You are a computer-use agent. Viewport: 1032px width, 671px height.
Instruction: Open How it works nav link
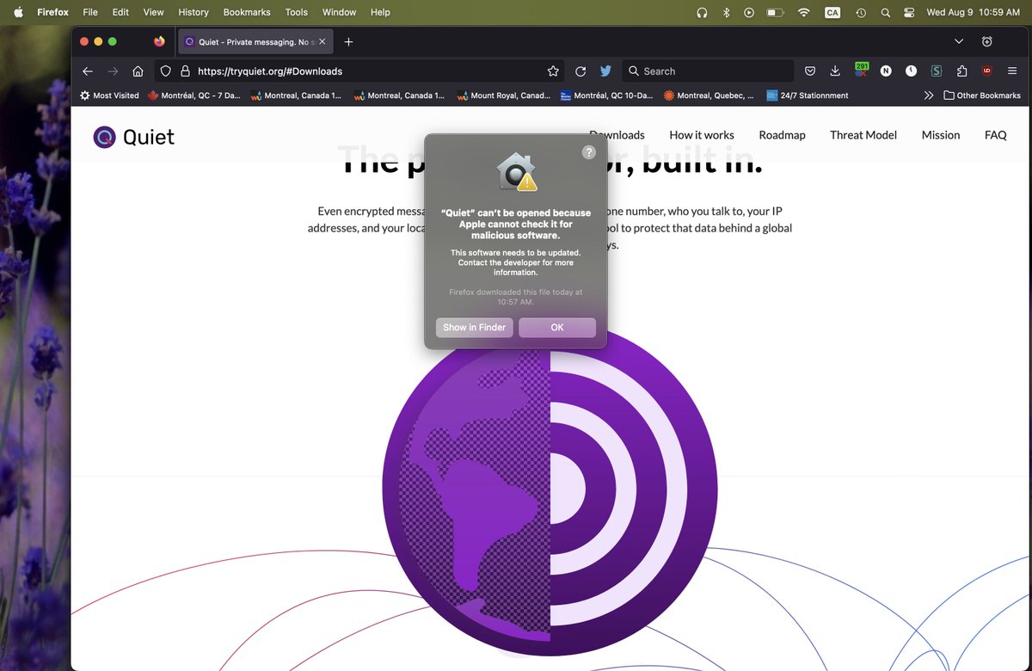point(702,135)
